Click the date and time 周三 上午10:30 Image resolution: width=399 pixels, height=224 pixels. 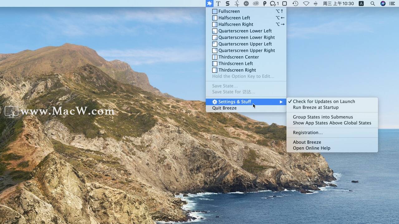[338, 3]
